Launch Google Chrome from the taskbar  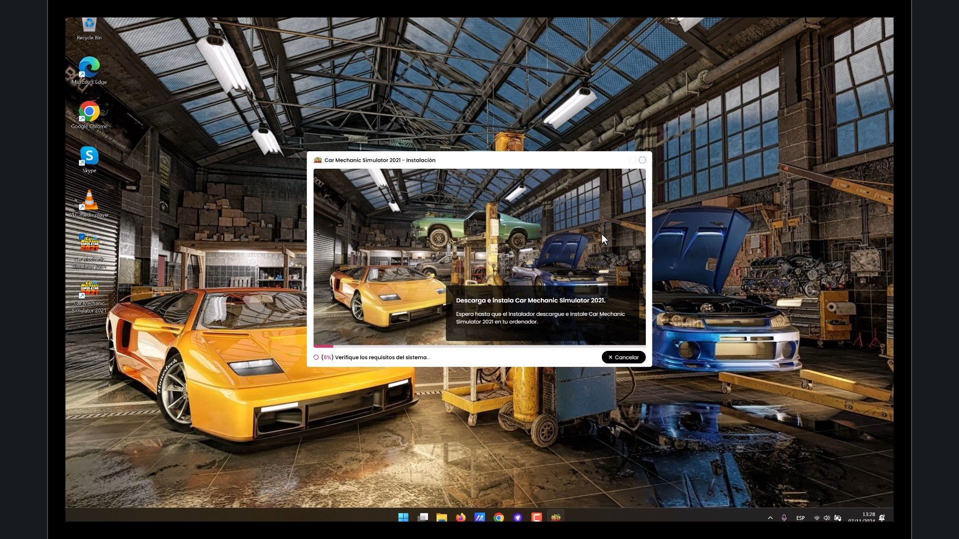pos(498,518)
